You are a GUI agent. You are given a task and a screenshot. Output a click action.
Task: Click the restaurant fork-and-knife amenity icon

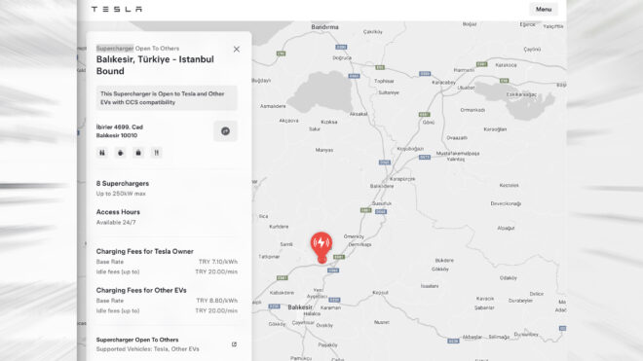pyautogui.click(x=156, y=153)
